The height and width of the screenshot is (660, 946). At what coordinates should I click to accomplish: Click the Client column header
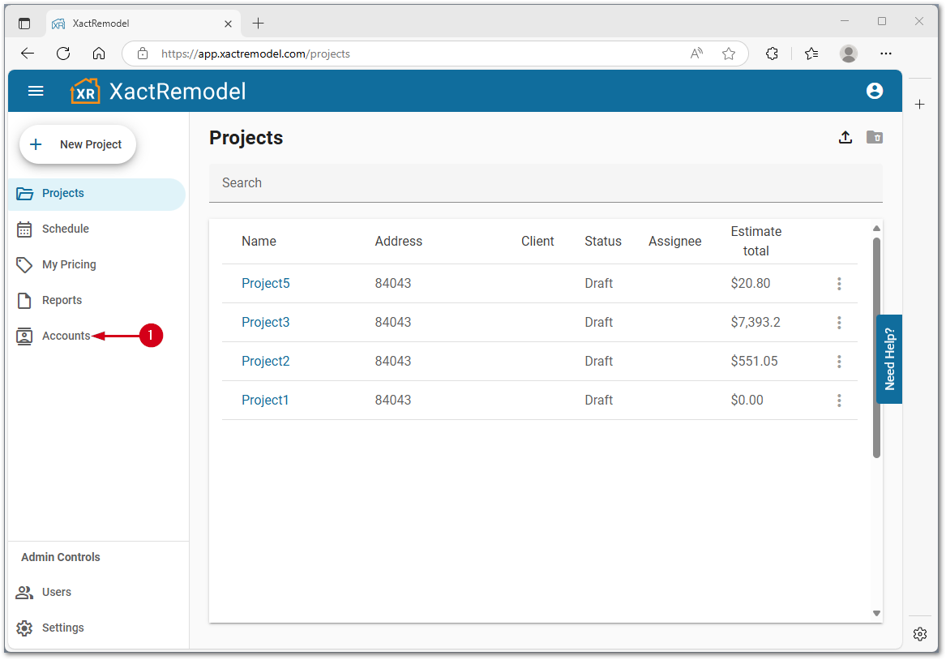[537, 242]
